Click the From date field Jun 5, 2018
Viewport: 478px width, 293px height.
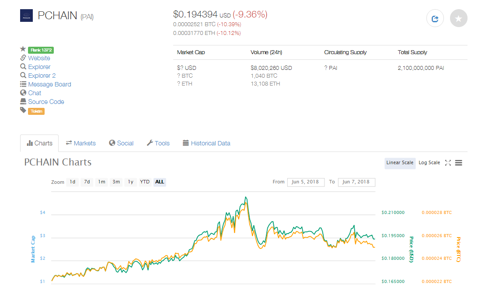pyautogui.click(x=306, y=182)
